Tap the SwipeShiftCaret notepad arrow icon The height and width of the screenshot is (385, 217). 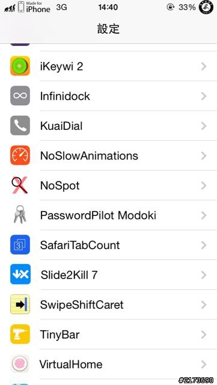click(20, 304)
